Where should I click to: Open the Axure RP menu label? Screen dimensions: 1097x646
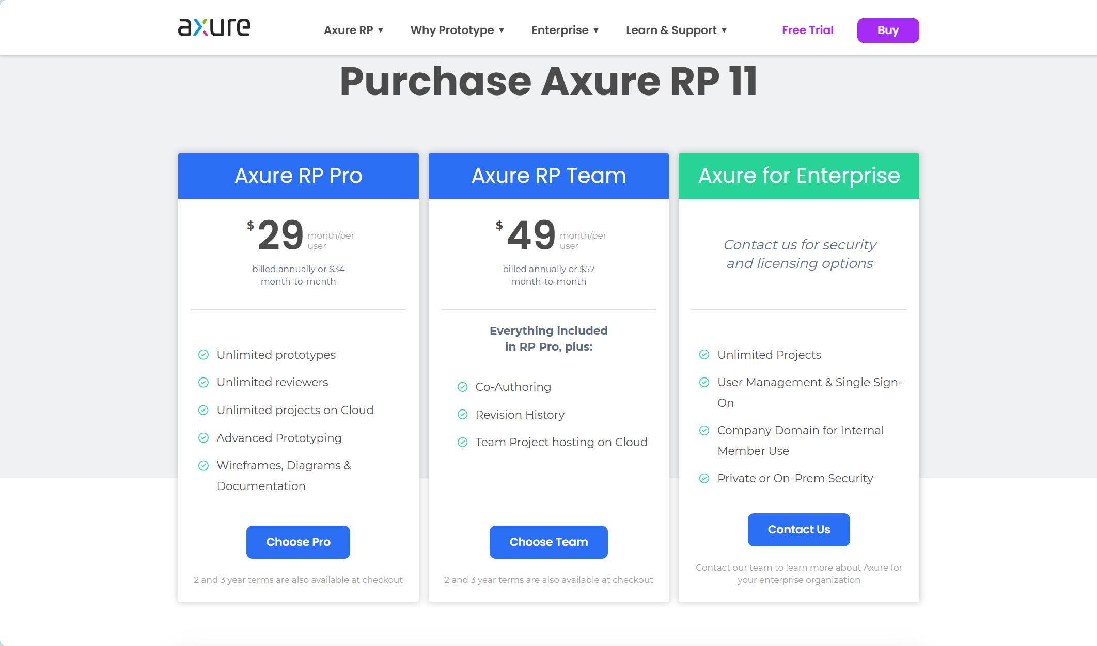(x=349, y=30)
